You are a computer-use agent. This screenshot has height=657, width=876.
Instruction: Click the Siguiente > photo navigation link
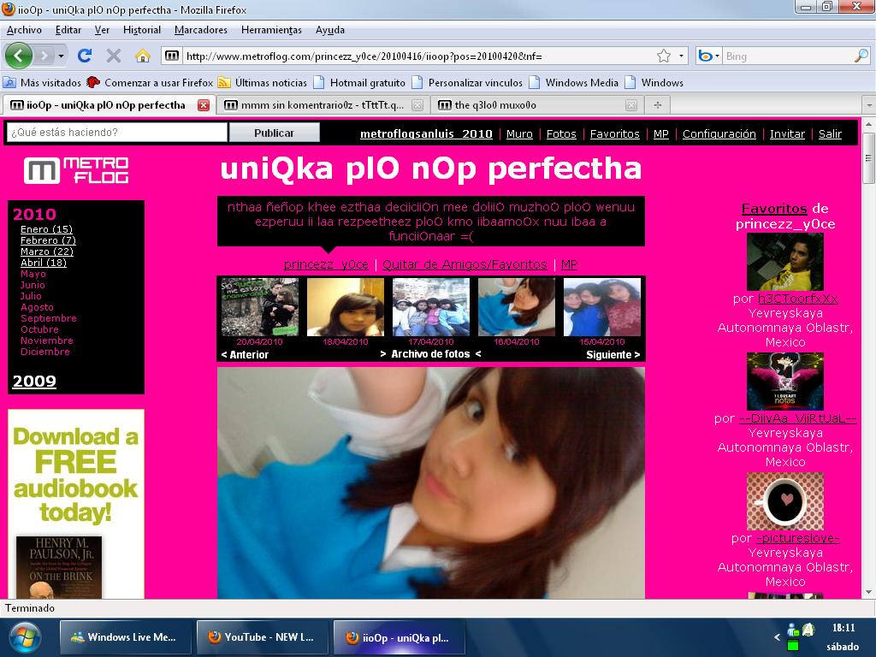(x=613, y=354)
